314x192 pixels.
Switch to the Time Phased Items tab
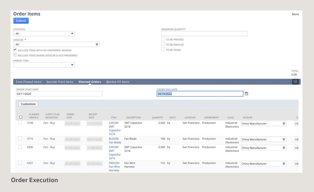coord(28,82)
